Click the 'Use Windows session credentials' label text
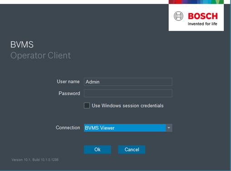 (x=128, y=106)
